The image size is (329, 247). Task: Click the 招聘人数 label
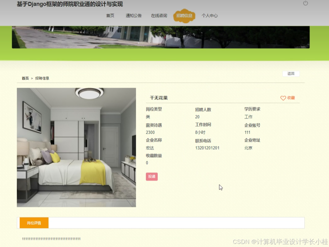pos(203,110)
